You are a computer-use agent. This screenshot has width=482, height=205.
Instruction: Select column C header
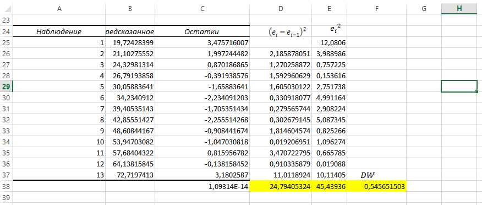coord(202,9)
